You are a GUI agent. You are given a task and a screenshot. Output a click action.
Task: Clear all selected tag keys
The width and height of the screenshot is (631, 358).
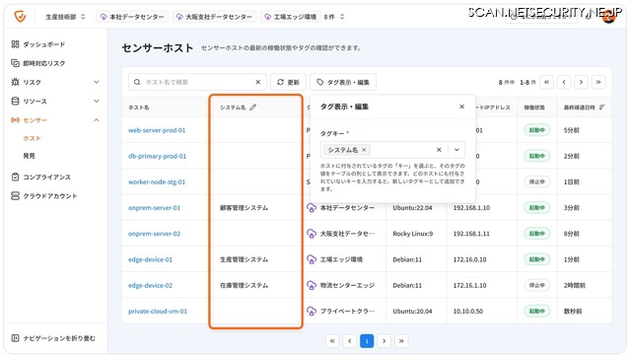pos(439,150)
